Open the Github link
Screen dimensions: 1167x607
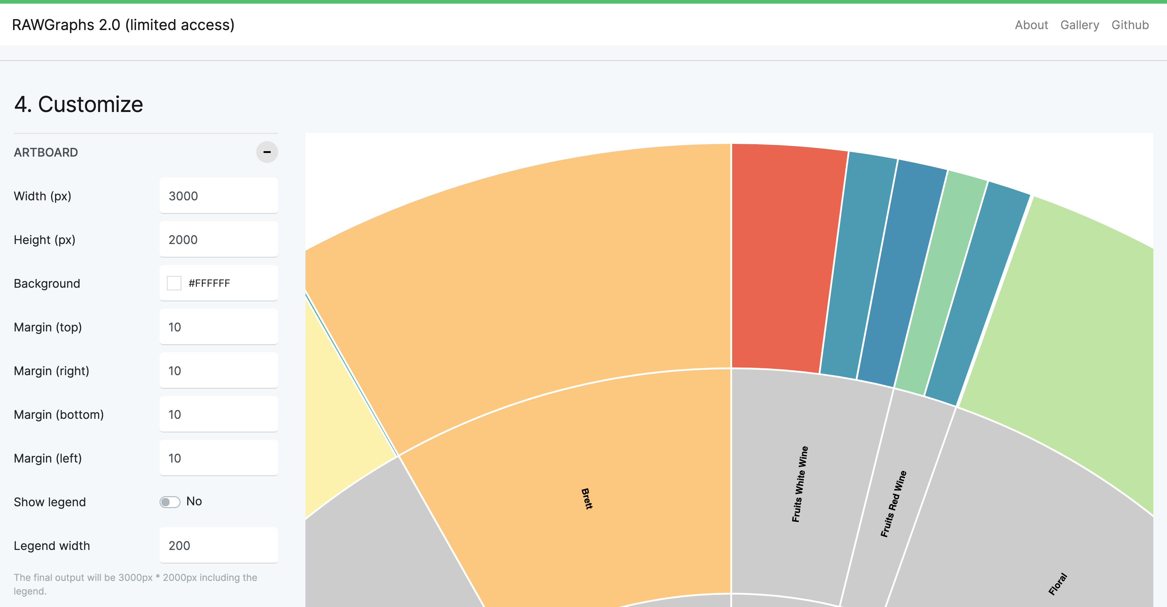click(1130, 25)
